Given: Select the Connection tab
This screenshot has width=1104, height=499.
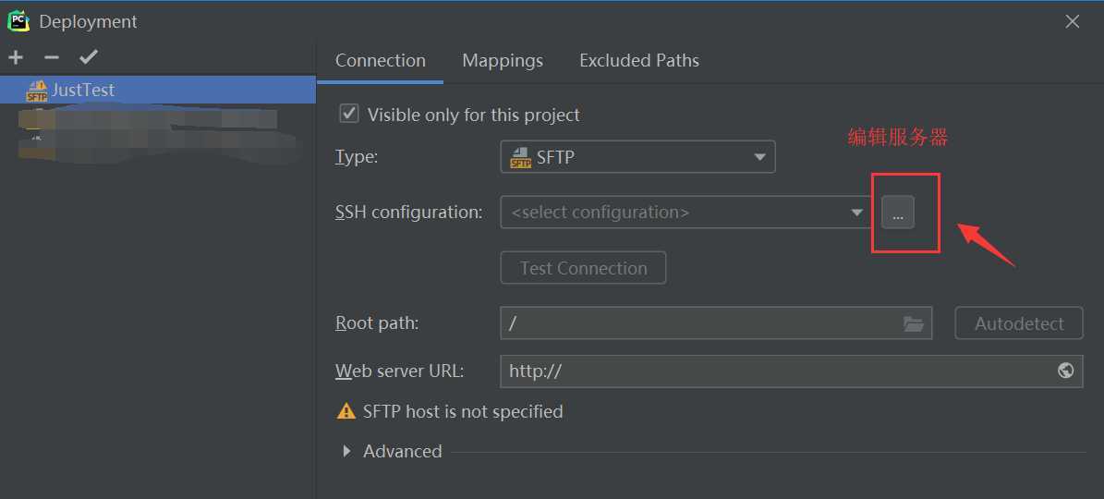Looking at the screenshot, I should (381, 61).
